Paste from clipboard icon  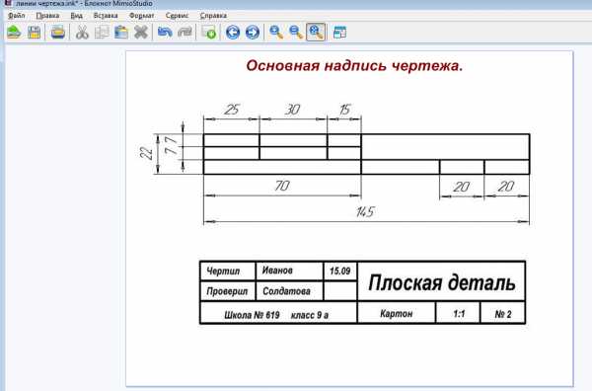pos(121,33)
